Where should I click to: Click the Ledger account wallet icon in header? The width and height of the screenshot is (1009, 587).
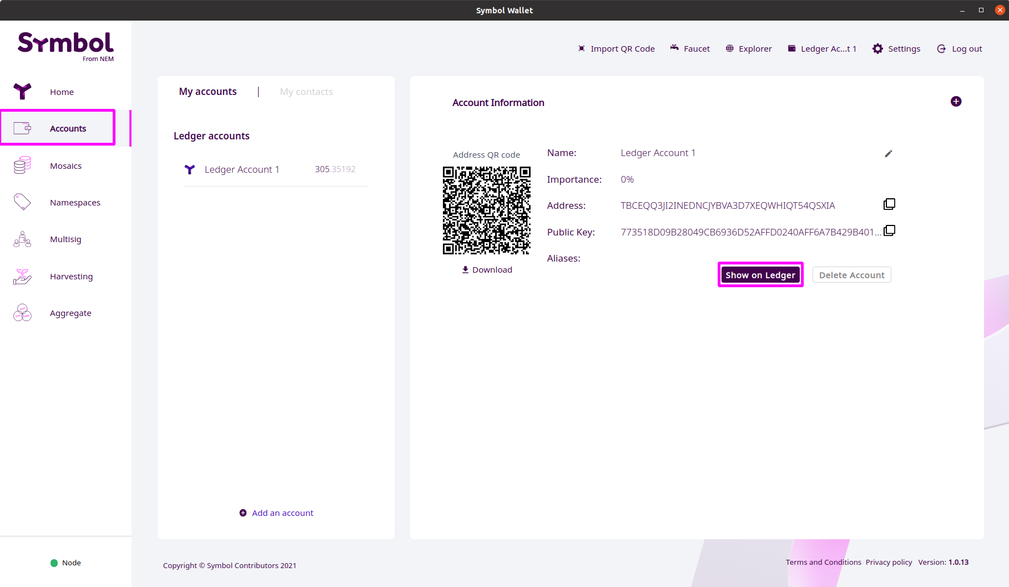click(792, 48)
